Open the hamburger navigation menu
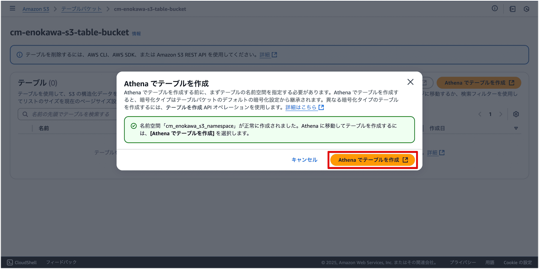This screenshot has height=269, width=539. 12,9
